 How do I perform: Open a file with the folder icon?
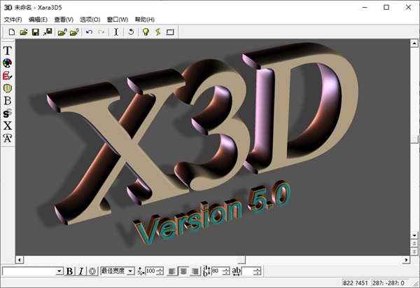(x=24, y=32)
